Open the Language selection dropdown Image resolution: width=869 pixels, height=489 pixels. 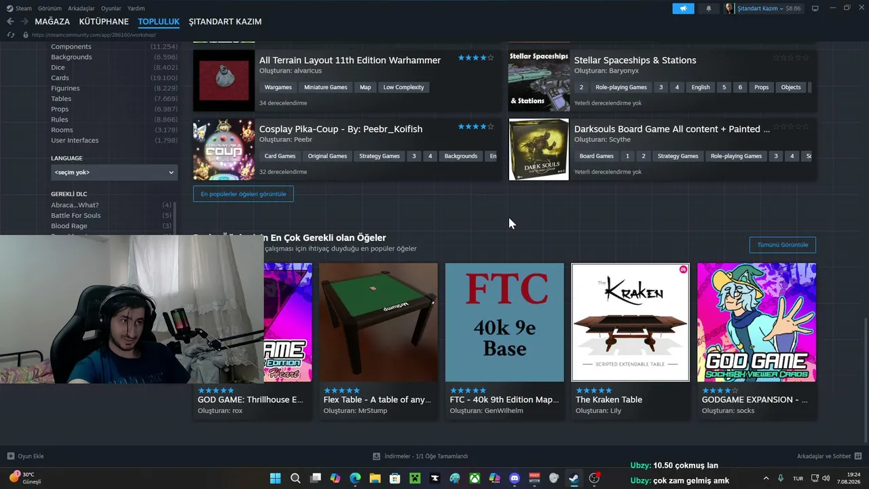tap(114, 173)
